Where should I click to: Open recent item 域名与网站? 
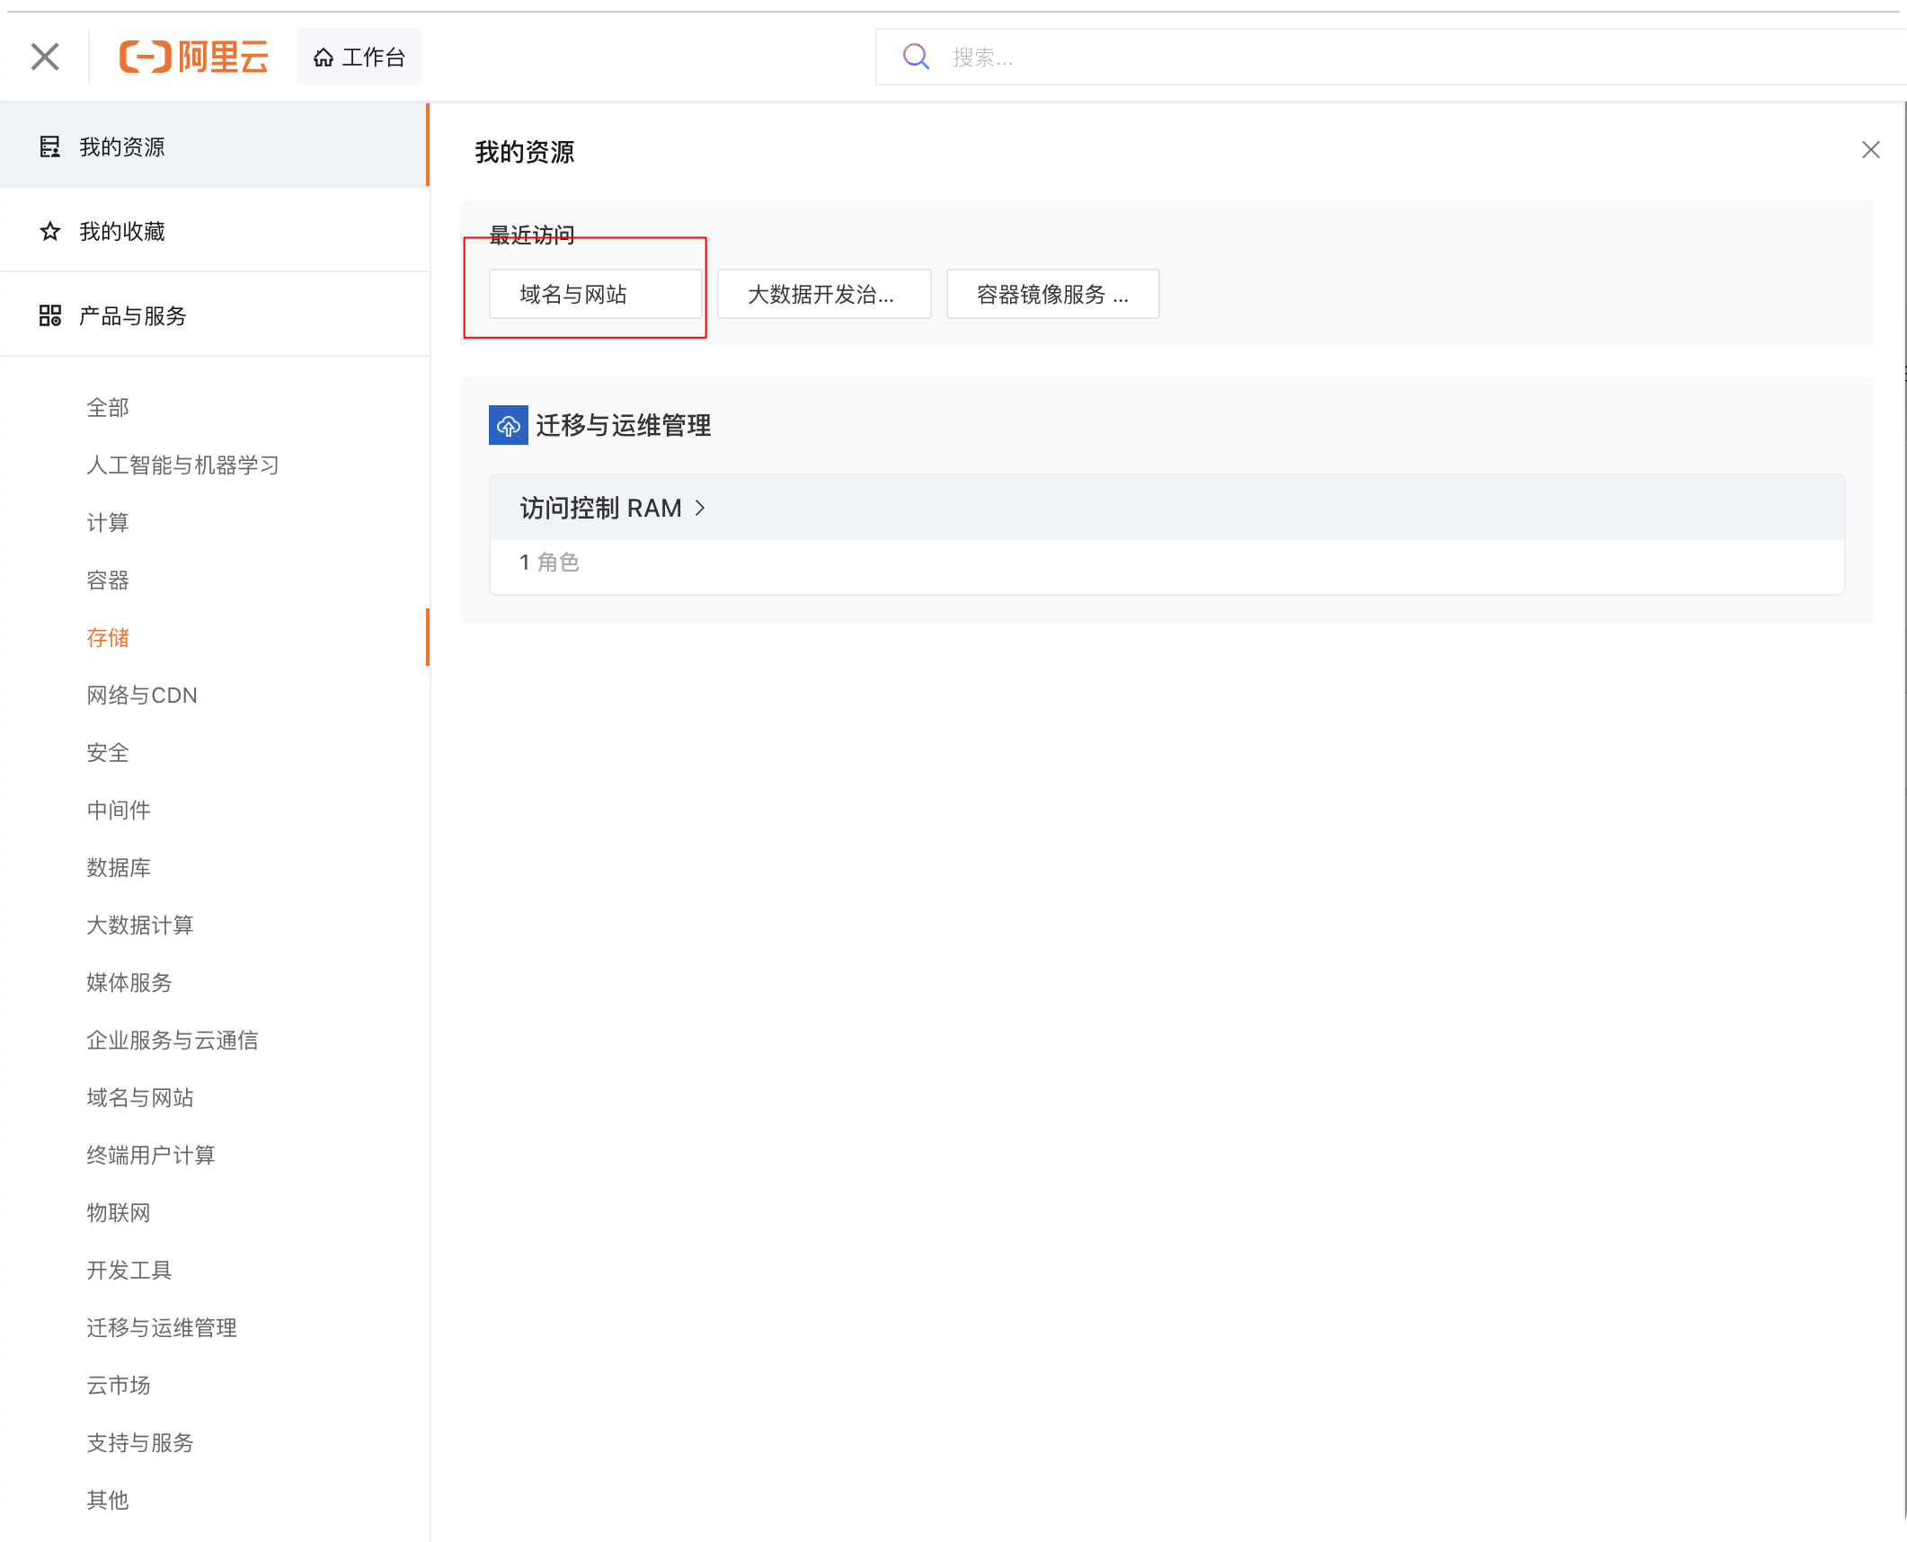[596, 294]
